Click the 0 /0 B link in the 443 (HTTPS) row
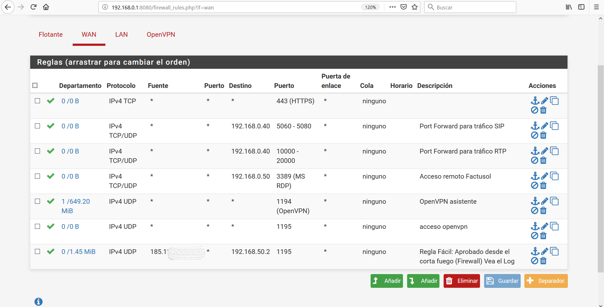The height and width of the screenshot is (307, 604). click(70, 101)
